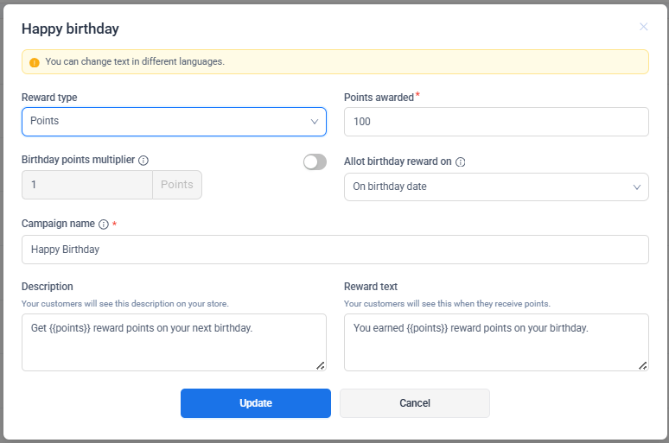Viewport: 669px width, 443px height.
Task: Click the Description textarea
Action: 173,342
